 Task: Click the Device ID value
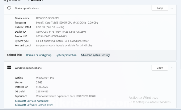[x=61, y=32]
